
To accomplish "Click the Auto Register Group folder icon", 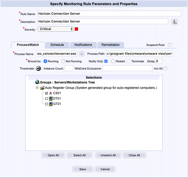I will tap(42, 88).
